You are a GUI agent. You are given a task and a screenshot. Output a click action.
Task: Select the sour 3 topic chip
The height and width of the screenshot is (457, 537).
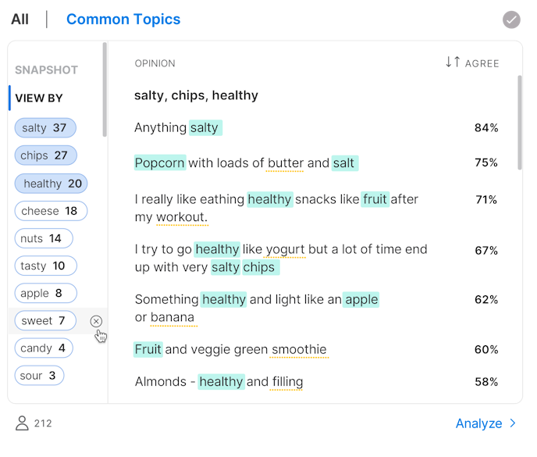(x=39, y=376)
